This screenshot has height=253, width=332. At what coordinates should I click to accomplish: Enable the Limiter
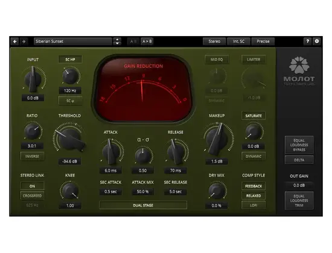[x=254, y=60]
